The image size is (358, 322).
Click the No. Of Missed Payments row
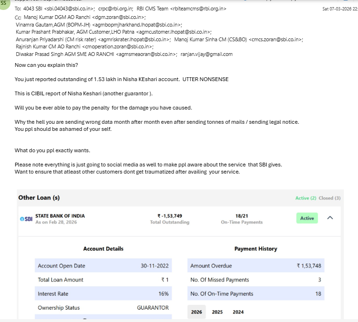(x=256, y=280)
